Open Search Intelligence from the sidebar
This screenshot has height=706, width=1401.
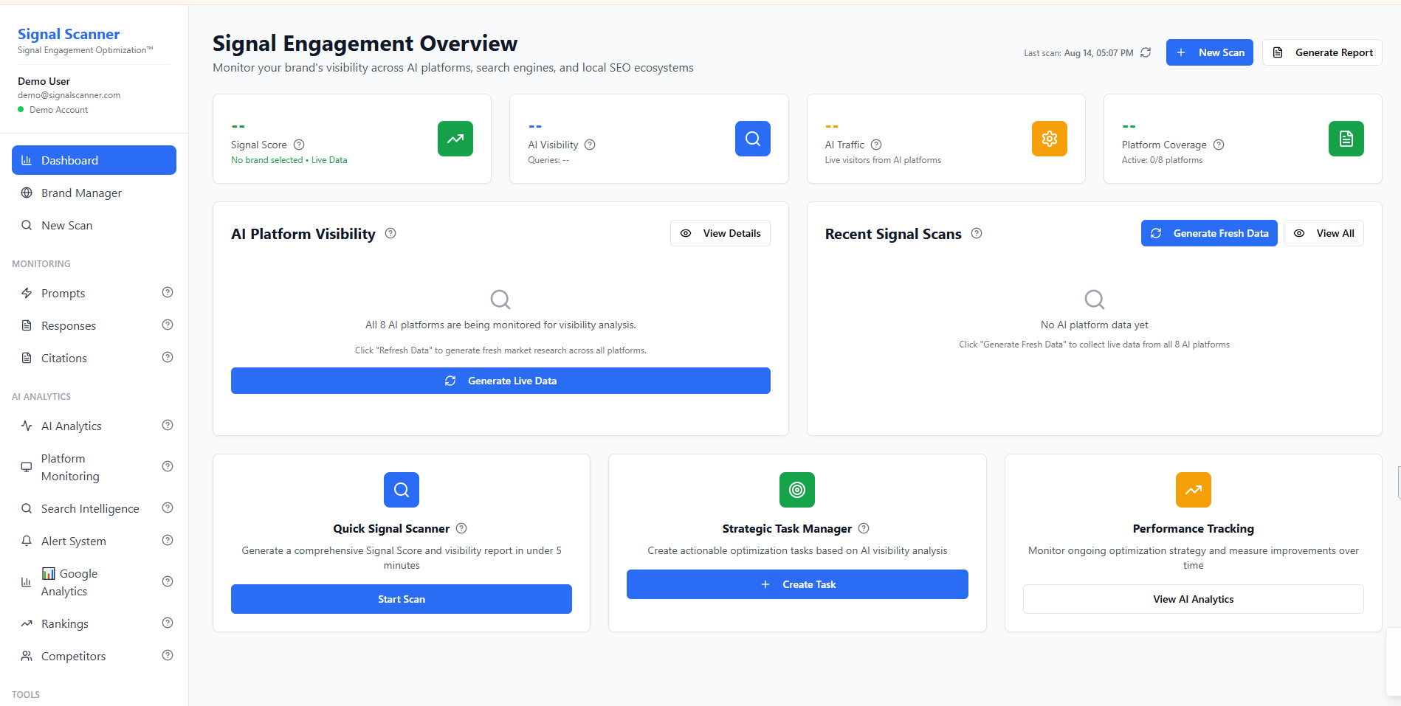[90, 508]
